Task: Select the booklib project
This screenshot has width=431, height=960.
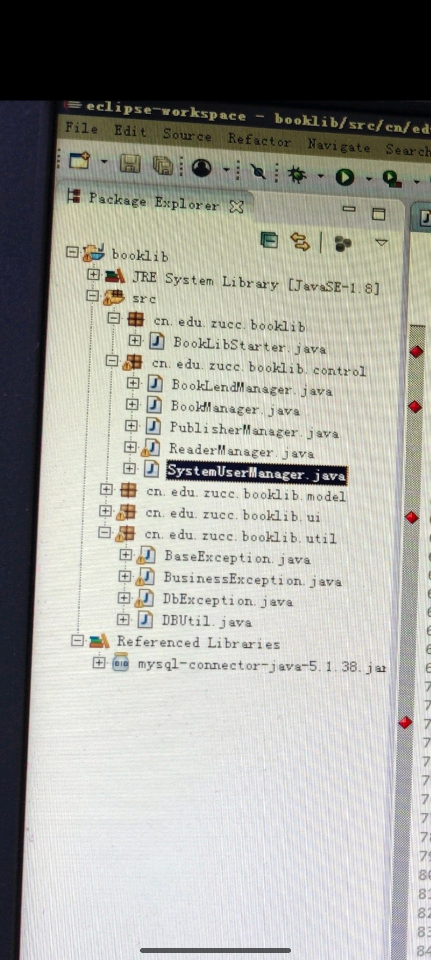Action: tap(140, 256)
